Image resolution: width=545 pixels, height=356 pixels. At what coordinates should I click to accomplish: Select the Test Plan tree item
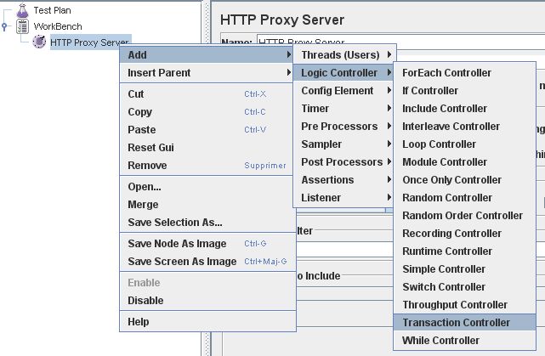pyautogui.click(x=53, y=10)
